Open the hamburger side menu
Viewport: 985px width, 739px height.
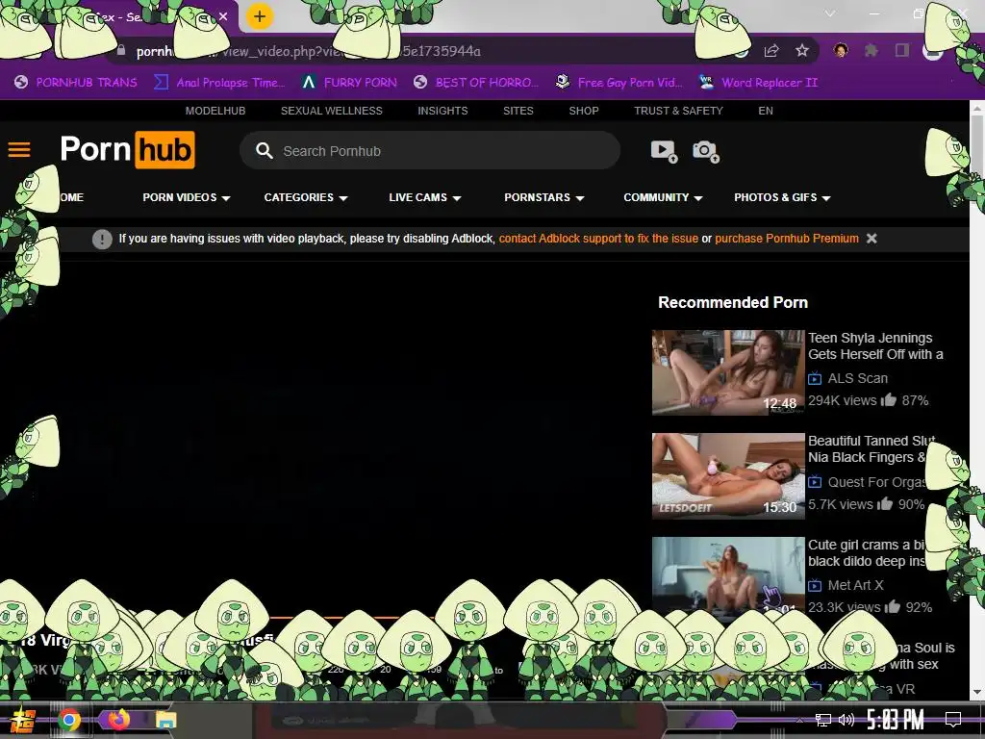(x=19, y=149)
